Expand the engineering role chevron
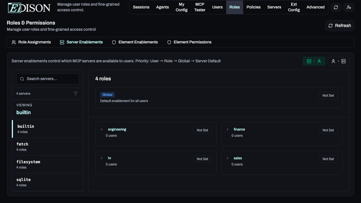This screenshot has width=361, height=203. click(x=102, y=129)
